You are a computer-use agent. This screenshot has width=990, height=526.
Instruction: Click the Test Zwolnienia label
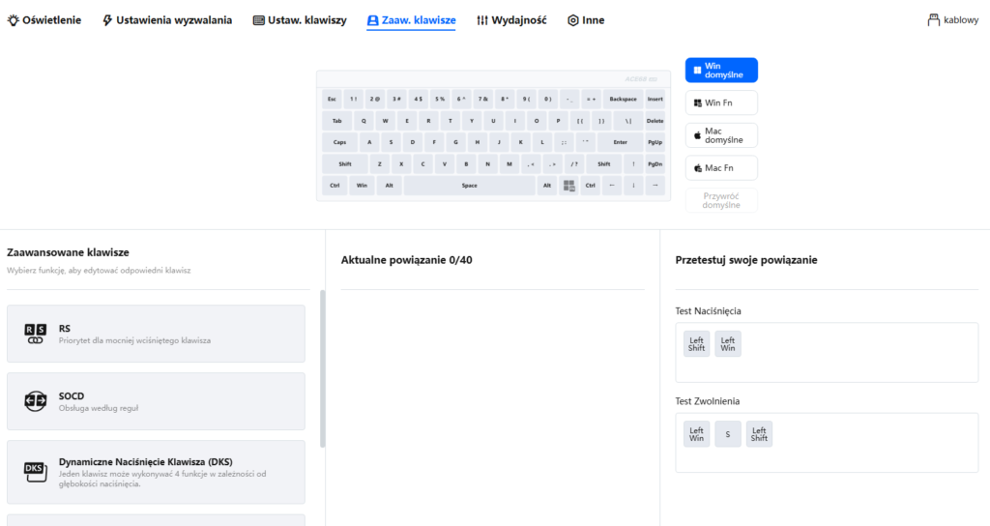click(x=707, y=401)
